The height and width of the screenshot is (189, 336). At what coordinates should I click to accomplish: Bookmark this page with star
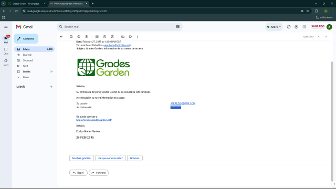(x=308, y=11)
